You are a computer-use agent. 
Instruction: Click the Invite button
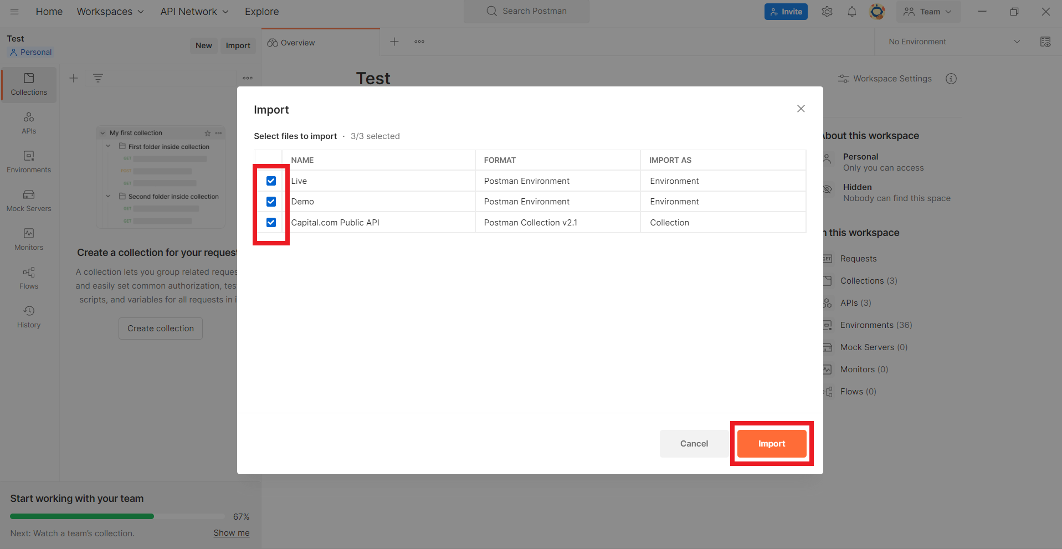coord(786,12)
